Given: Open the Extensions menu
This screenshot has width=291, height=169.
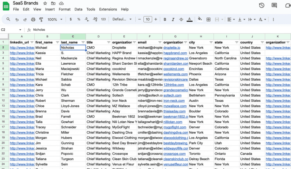Looking at the screenshot, I should pyautogui.click(x=108, y=9).
